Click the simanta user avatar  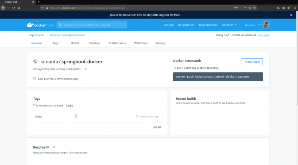266,25
